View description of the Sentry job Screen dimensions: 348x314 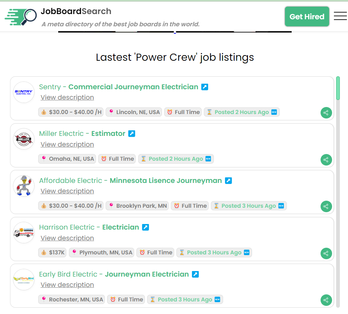pos(67,97)
